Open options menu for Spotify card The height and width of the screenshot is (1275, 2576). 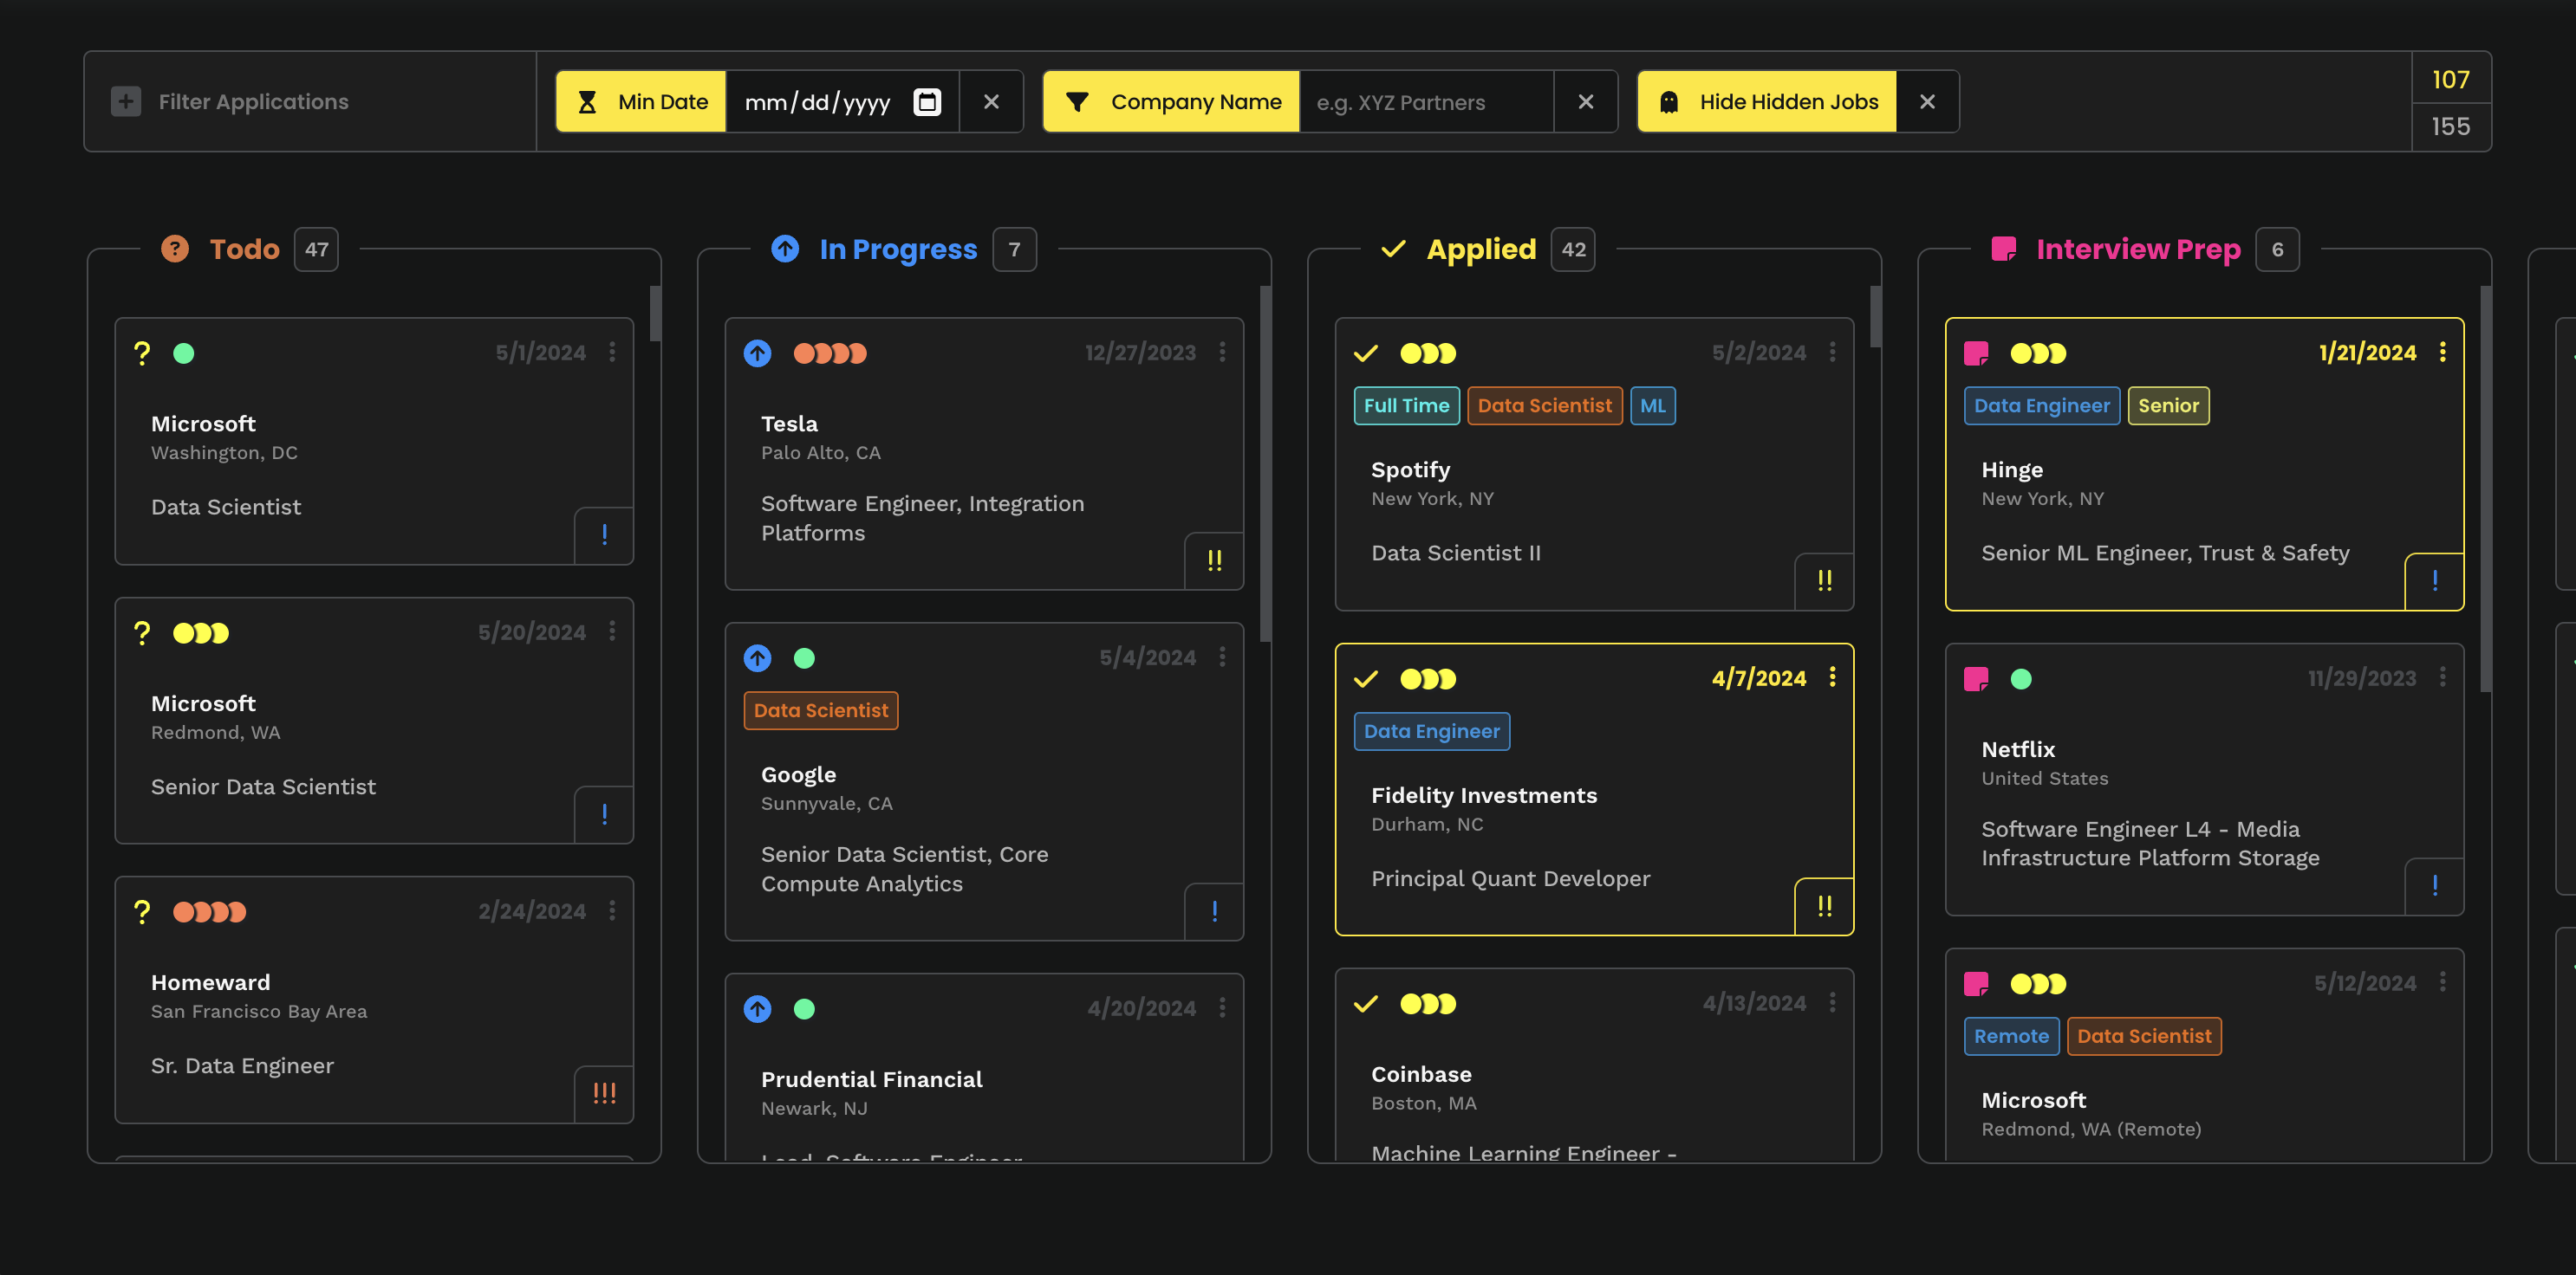[1832, 352]
